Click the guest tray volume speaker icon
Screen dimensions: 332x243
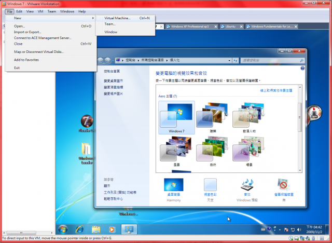tap(299, 230)
